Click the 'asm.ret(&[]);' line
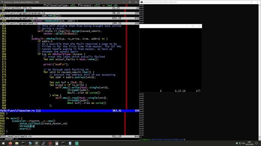 tap(52, 16)
